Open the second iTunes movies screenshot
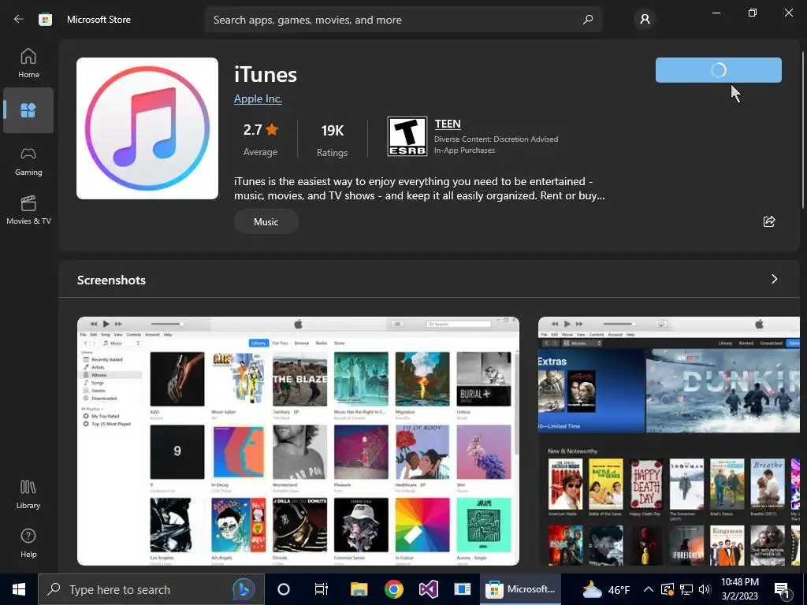 point(668,441)
